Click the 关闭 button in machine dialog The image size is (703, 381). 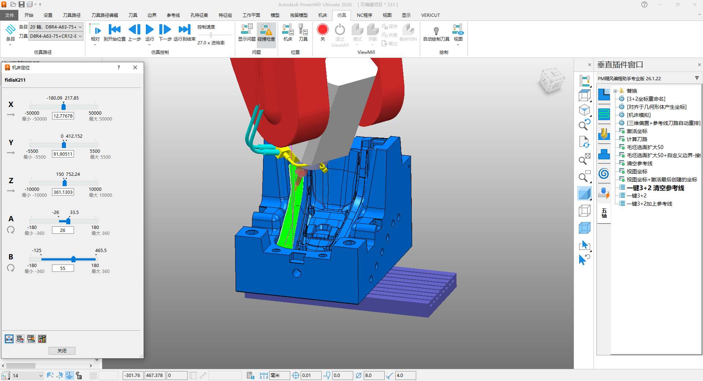(x=62, y=351)
